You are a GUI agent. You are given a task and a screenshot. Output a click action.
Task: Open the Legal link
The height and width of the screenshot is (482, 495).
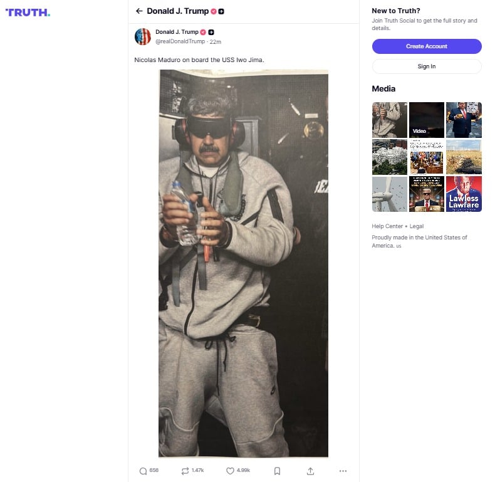(417, 226)
